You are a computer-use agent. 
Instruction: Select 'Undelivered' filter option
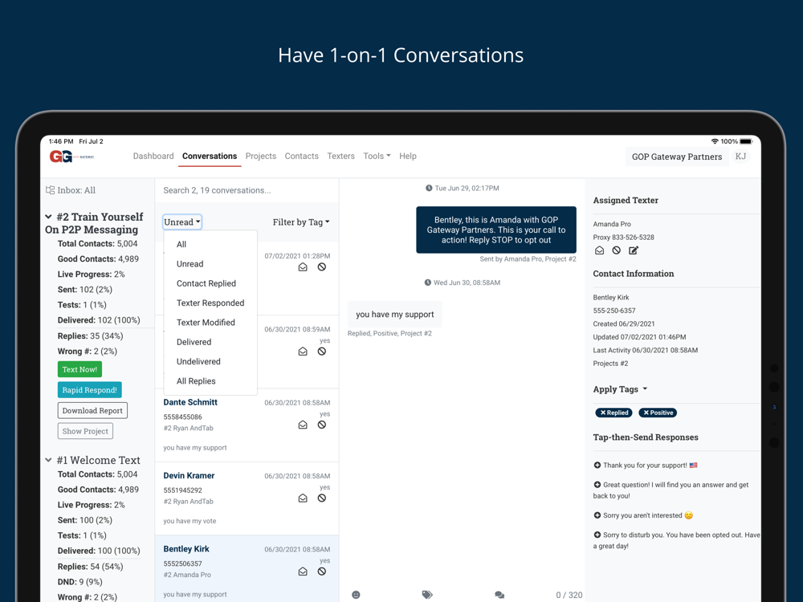[210, 361]
